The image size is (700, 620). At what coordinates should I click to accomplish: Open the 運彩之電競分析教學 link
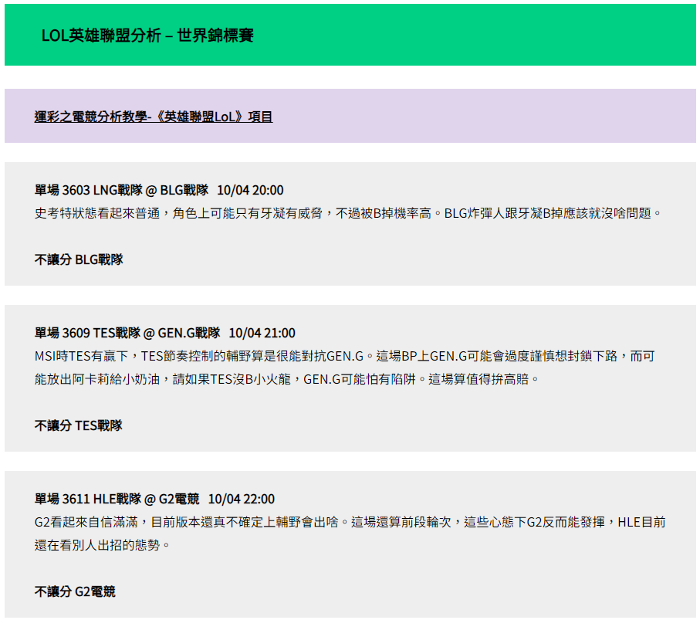coord(154,117)
